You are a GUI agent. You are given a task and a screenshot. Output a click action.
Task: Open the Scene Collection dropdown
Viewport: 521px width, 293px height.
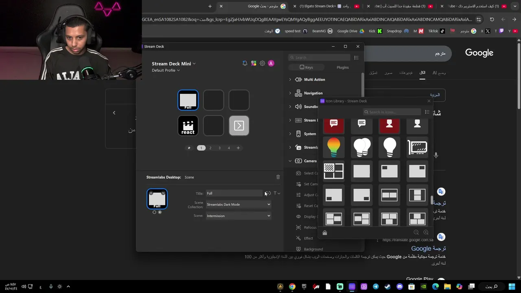238,205
